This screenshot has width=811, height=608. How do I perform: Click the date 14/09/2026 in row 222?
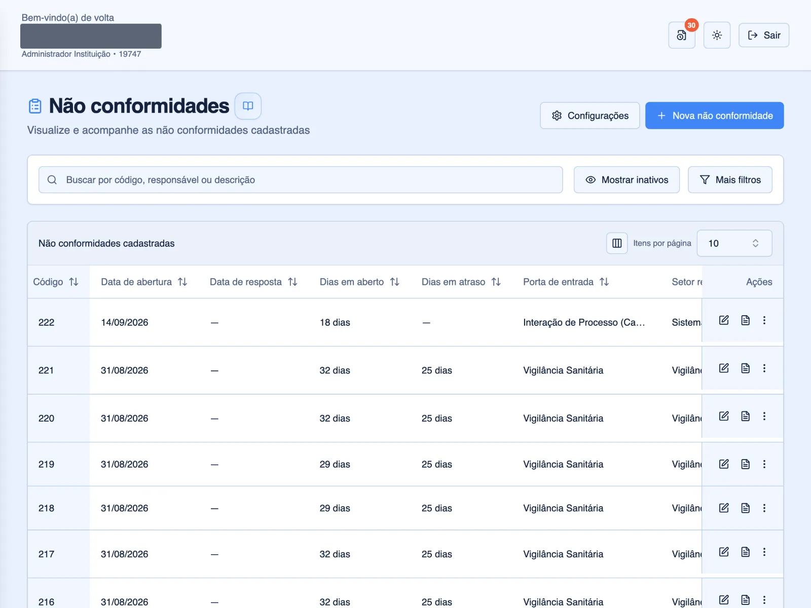125,322
